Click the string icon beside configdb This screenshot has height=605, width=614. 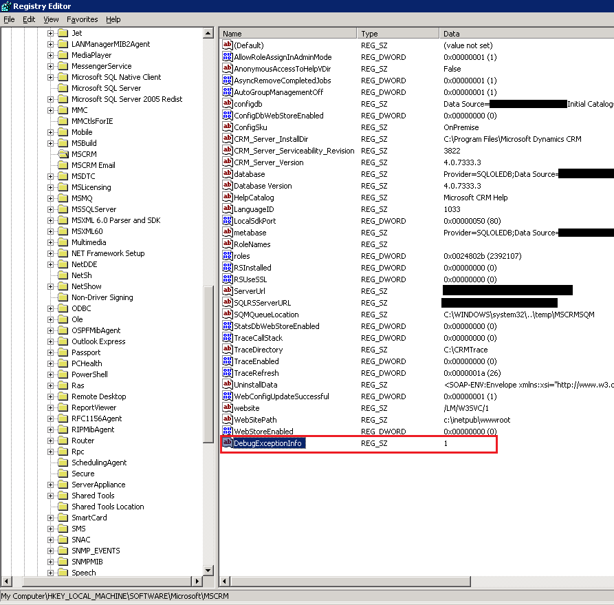click(227, 103)
